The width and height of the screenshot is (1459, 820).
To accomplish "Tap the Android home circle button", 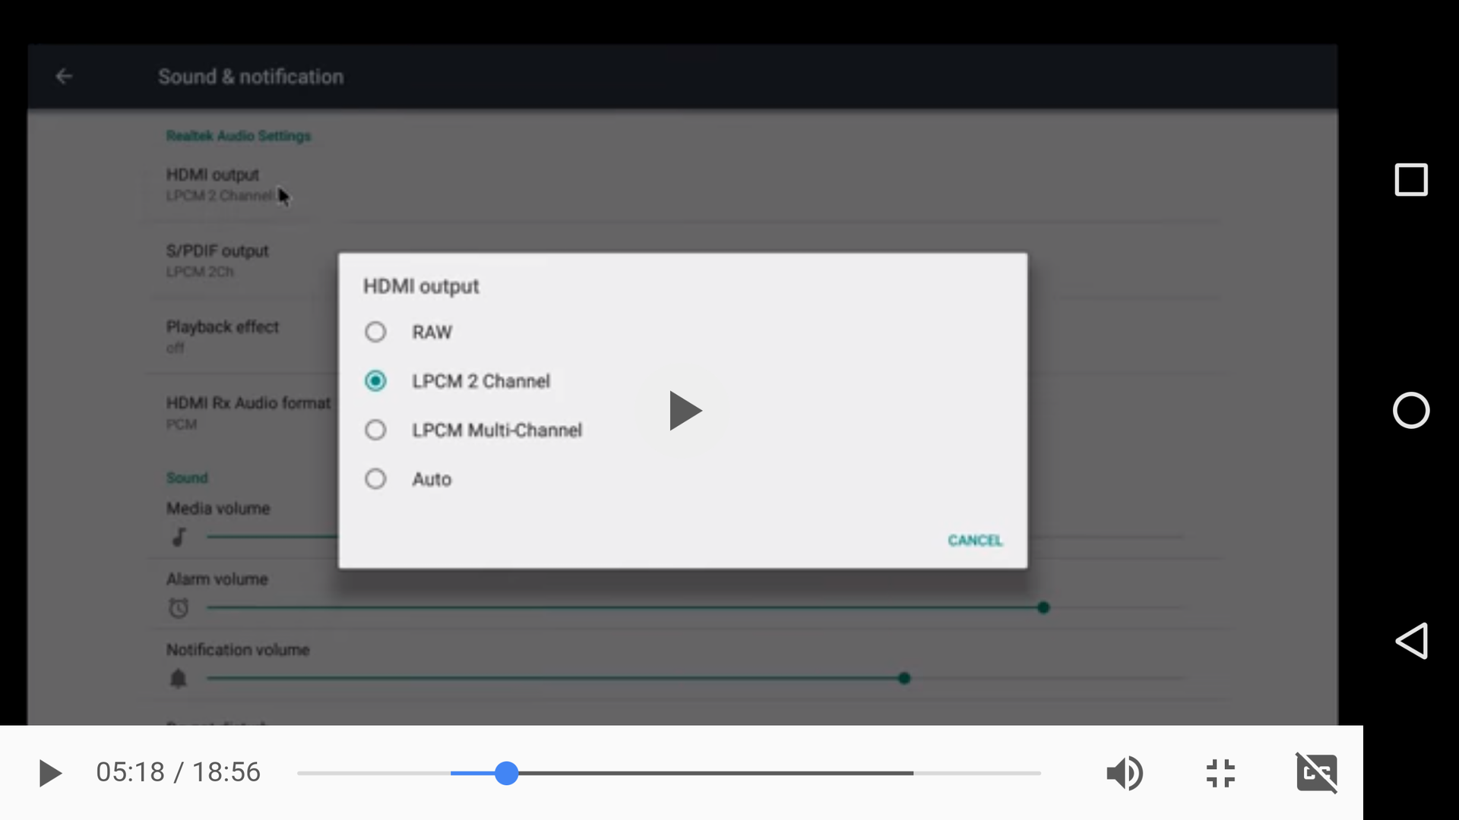I will tap(1410, 411).
